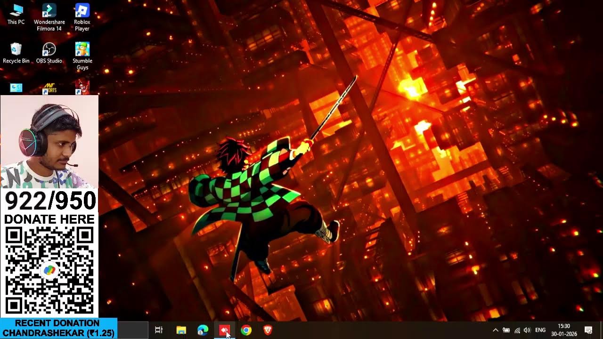Select the yellow esports logo shortcut

49,88
